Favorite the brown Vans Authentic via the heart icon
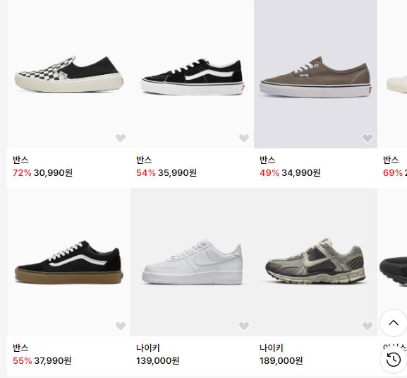This screenshot has height=378, width=407. pos(367,138)
